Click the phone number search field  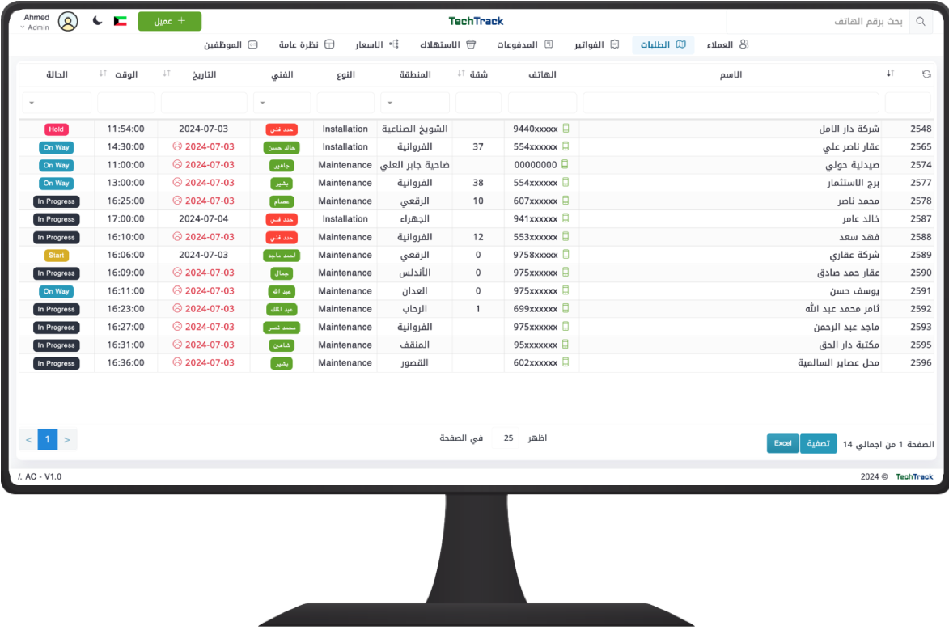coord(817,22)
